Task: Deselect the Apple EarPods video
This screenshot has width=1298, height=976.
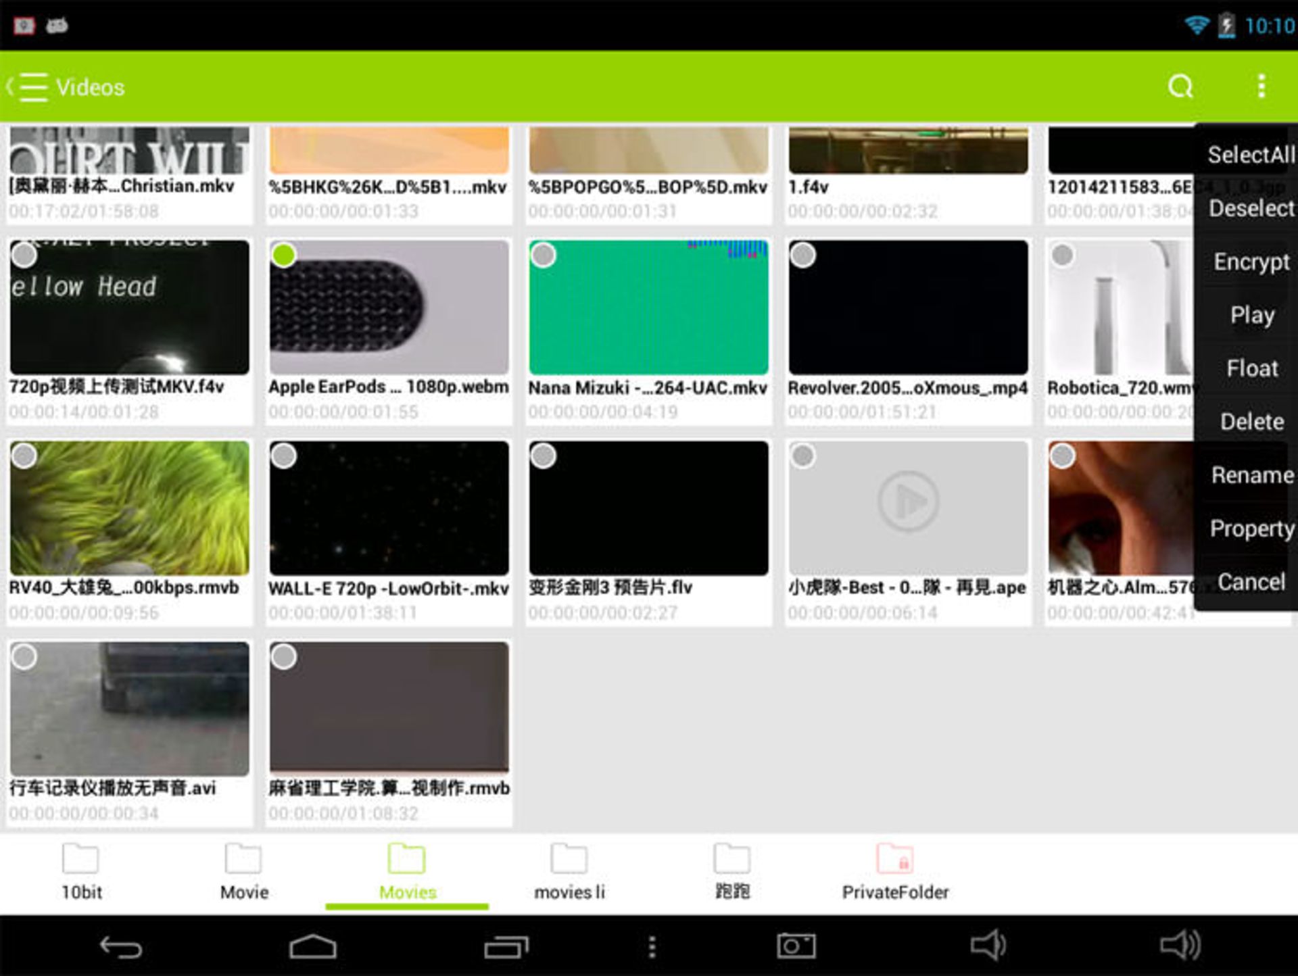Action: point(284,255)
